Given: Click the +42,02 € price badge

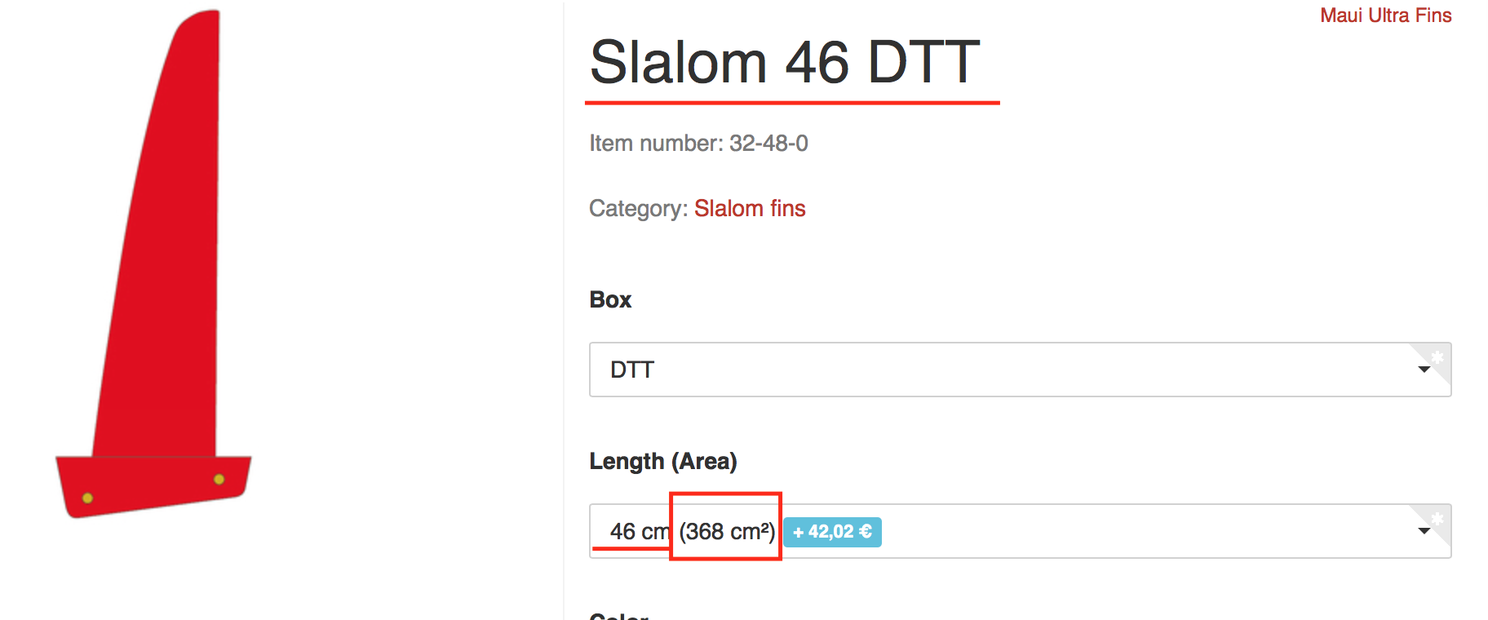Looking at the screenshot, I should pos(832,532).
